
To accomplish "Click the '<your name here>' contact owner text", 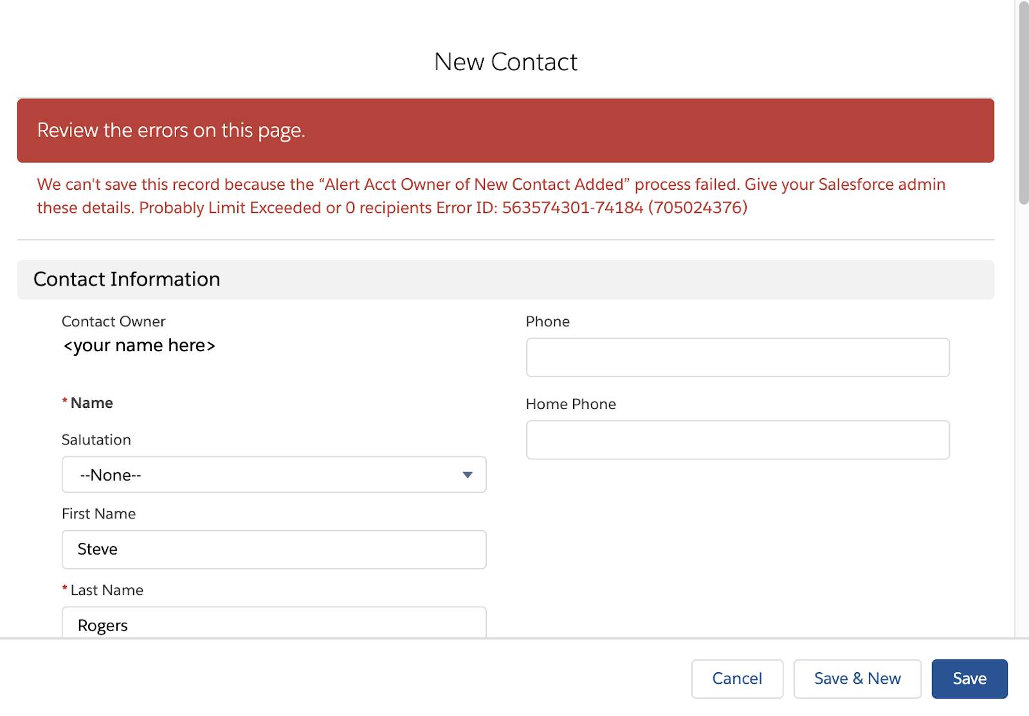I will tap(139, 345).
